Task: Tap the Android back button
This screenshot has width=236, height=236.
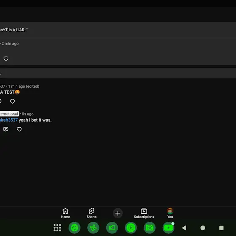Action: click(x=184, y=228)
